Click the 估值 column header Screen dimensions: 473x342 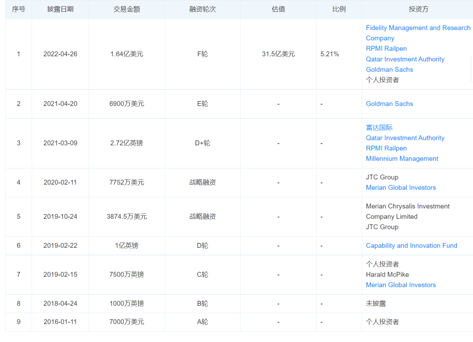pos(278,9)
